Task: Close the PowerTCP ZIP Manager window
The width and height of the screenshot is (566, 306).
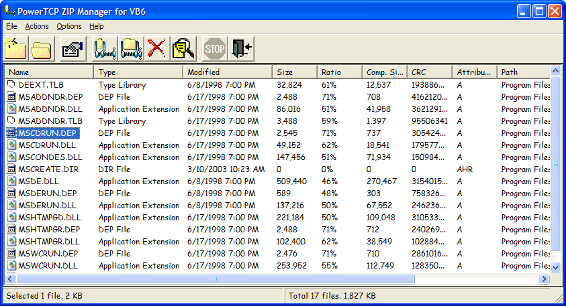Action: click(x=555, y=11)
